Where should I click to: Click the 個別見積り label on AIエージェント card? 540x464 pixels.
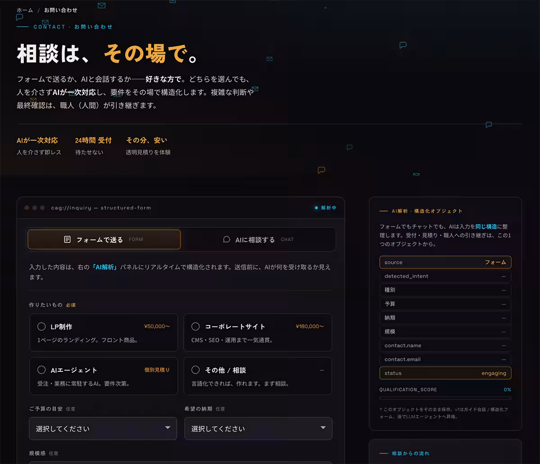click(157, 370)
